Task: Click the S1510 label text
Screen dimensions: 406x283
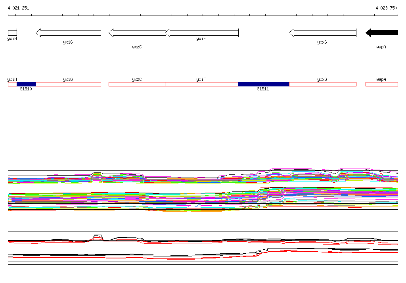Action: pos(26,89)
